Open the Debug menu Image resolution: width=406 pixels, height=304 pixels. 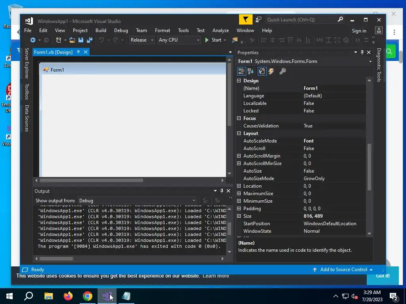121,30
